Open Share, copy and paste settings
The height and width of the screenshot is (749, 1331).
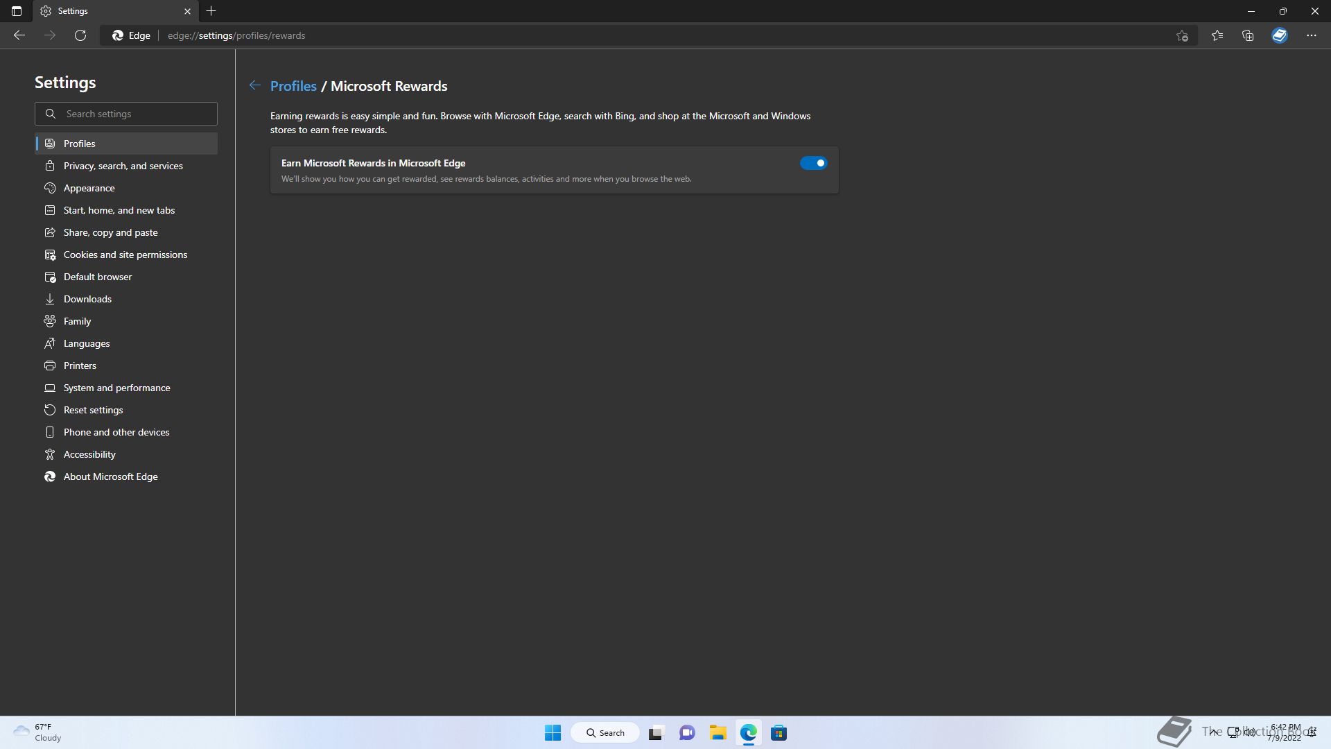(126, 232)
